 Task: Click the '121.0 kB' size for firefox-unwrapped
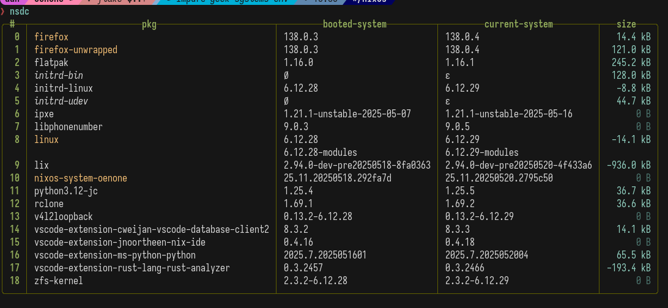pos(631,50)
